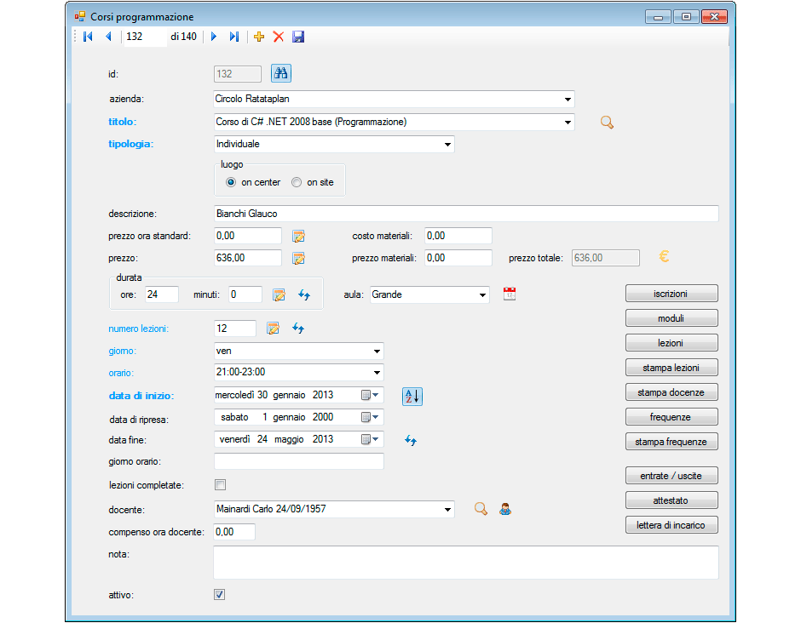Click the prezzo ora standard field
This screenshot has height=623, width=801.
point(248,236)
